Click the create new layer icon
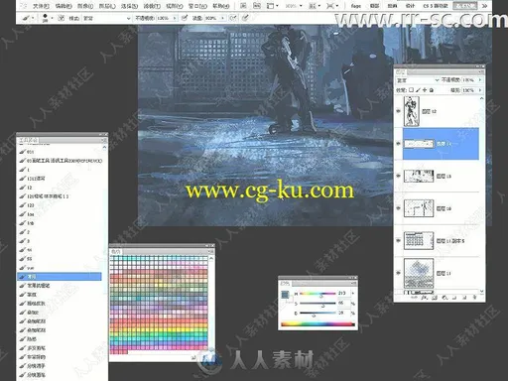Viewport: 508px width, 381px height. pyautogui.click(x=464, y=298)
